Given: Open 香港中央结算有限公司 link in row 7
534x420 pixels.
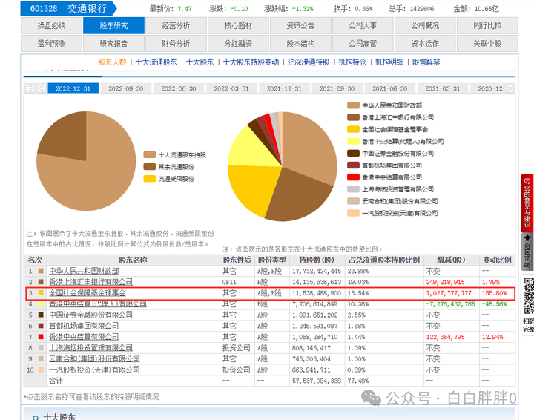Looking at the screenshot, I should point(84,337).
